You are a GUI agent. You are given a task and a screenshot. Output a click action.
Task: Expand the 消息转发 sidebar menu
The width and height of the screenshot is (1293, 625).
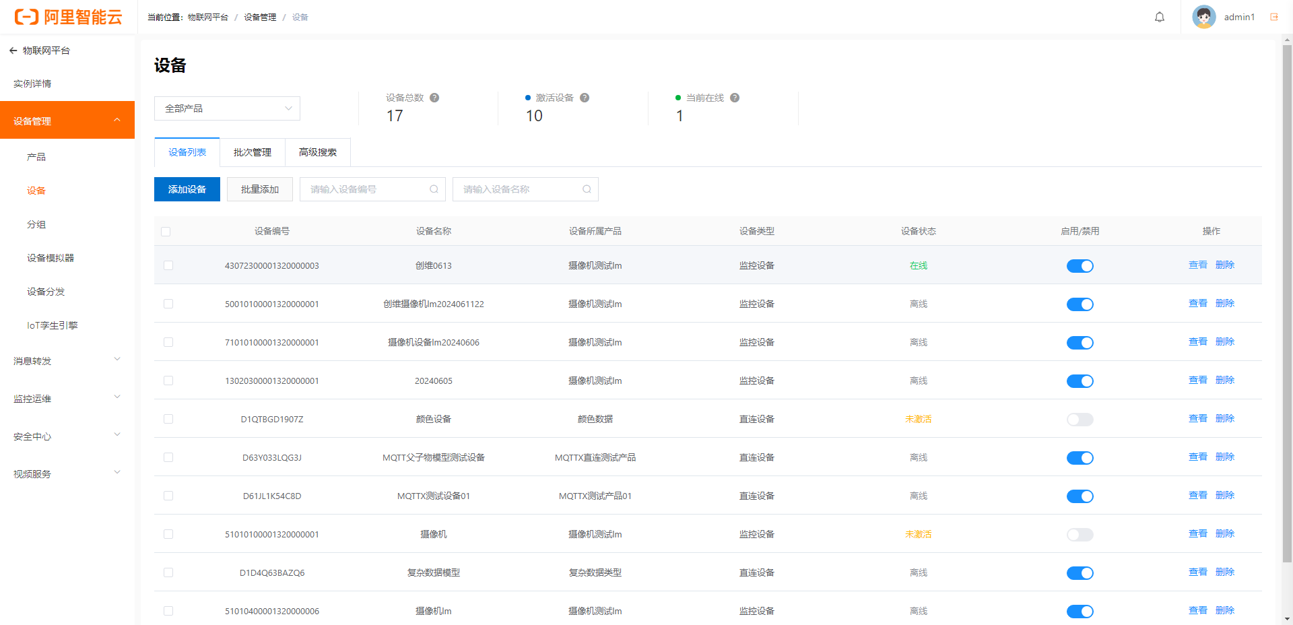point(67,361)
